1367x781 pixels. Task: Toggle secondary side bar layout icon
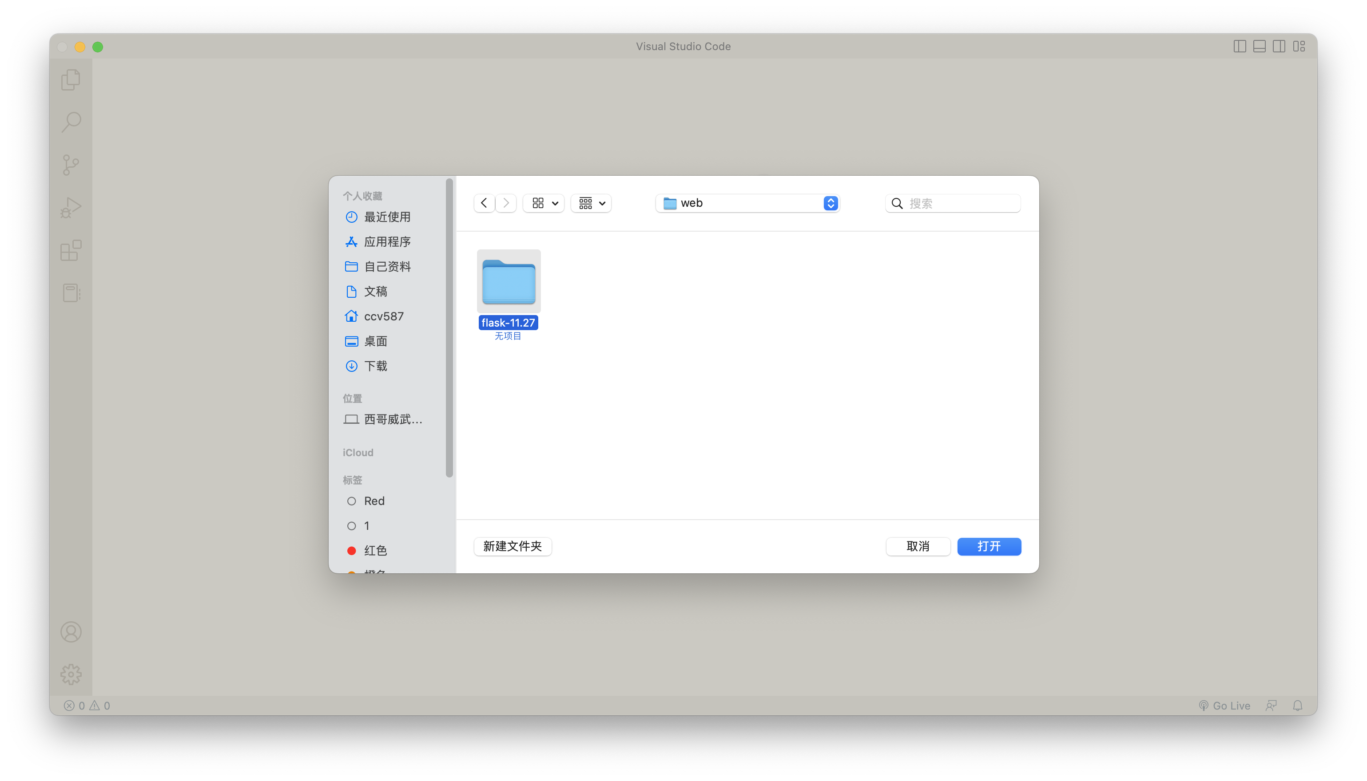pyautogui.click(x=1279, y=47)
